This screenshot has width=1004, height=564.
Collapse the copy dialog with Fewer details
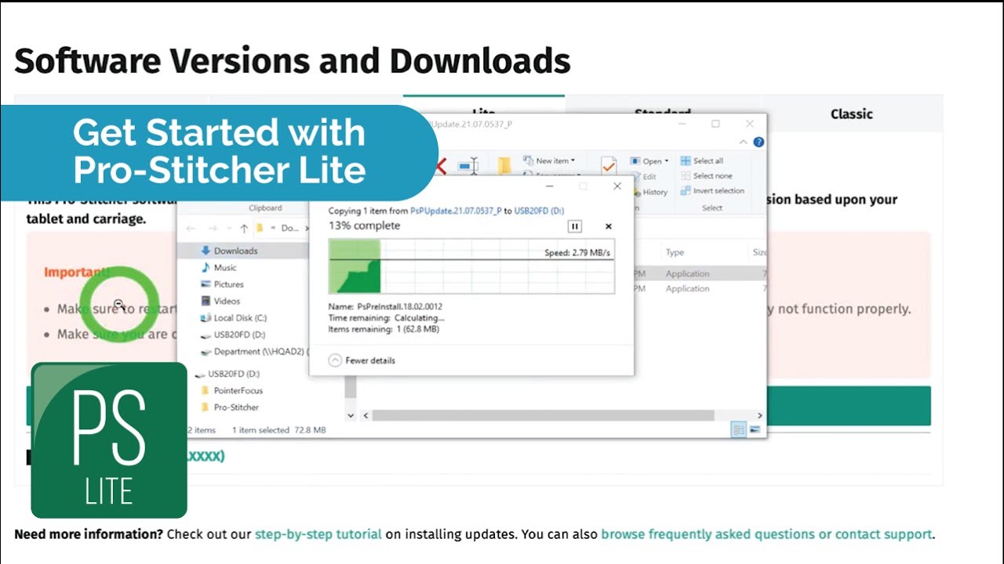(362, 360)
